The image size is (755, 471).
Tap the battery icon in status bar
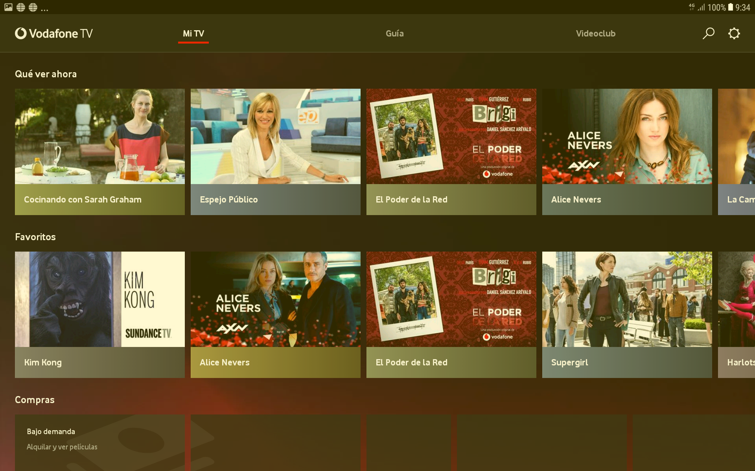pyautogui.click(x=730, y=7)
